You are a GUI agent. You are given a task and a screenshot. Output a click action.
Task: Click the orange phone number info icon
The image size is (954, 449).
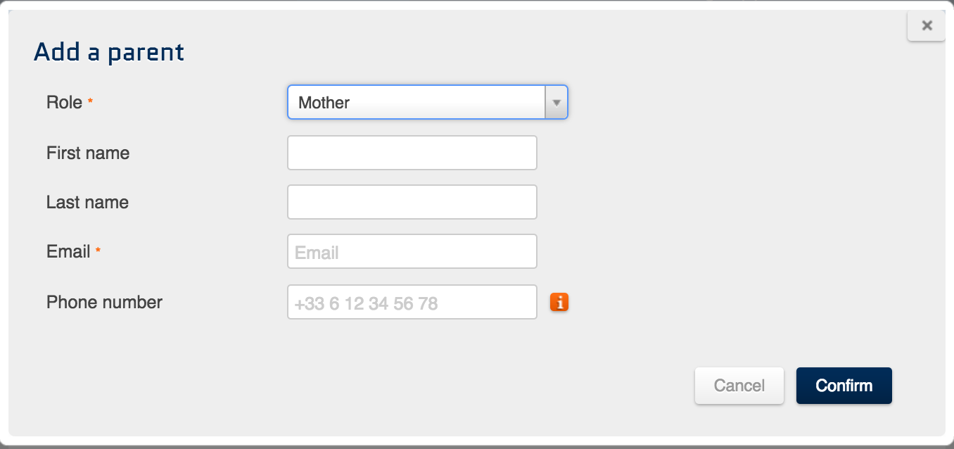[559, 302]
